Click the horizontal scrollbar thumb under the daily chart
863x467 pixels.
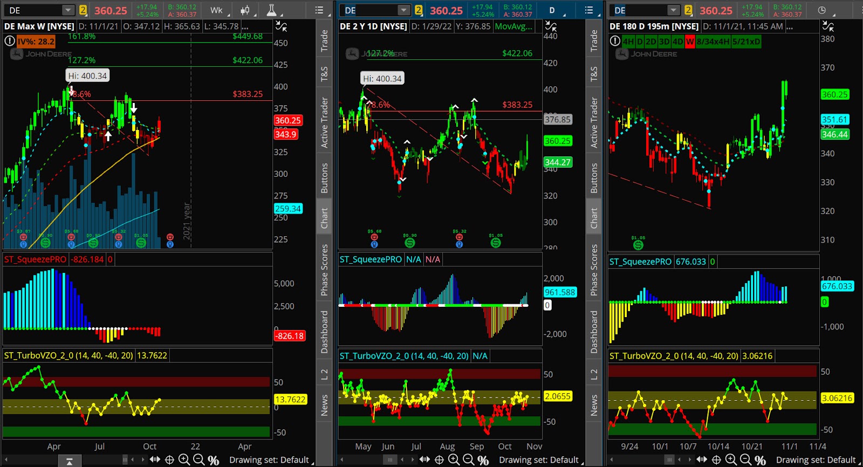point(390,460)
